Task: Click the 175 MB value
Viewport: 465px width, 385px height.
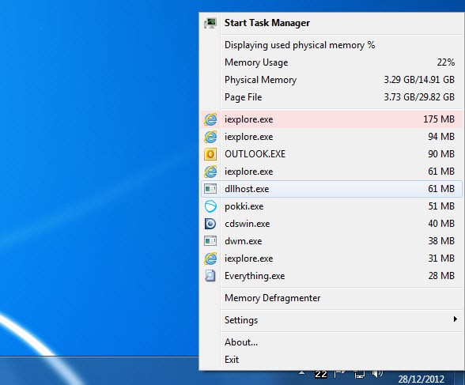Action: click(x=439, y=119)
